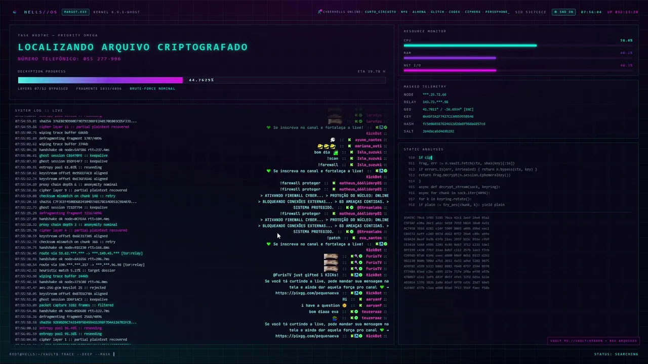Click log line 'packet capture 3282 frames :: filtered'
Screen dimensions: 648x364
[x=76, y=305]
